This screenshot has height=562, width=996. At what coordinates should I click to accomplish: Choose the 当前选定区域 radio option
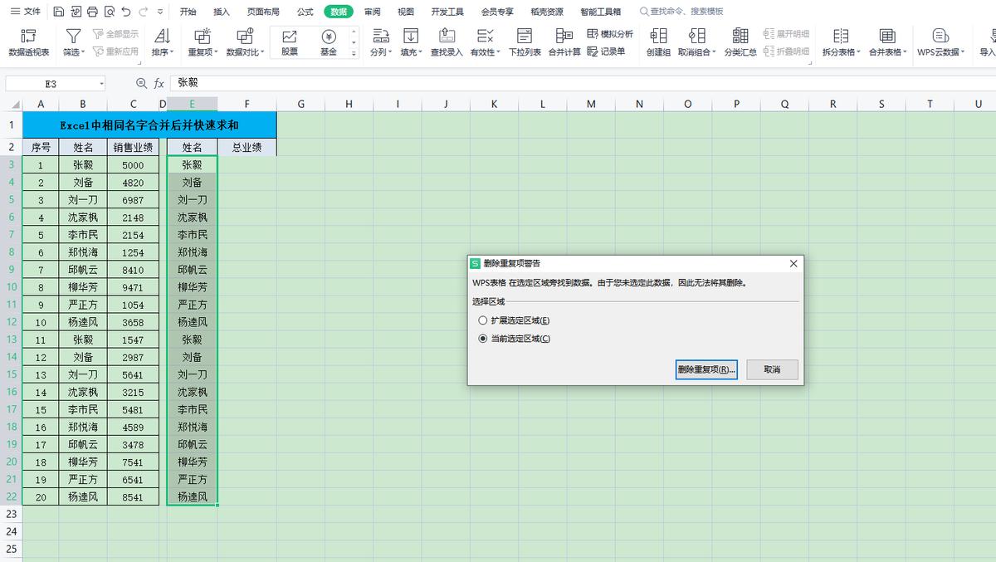click(x=482, y=338)
